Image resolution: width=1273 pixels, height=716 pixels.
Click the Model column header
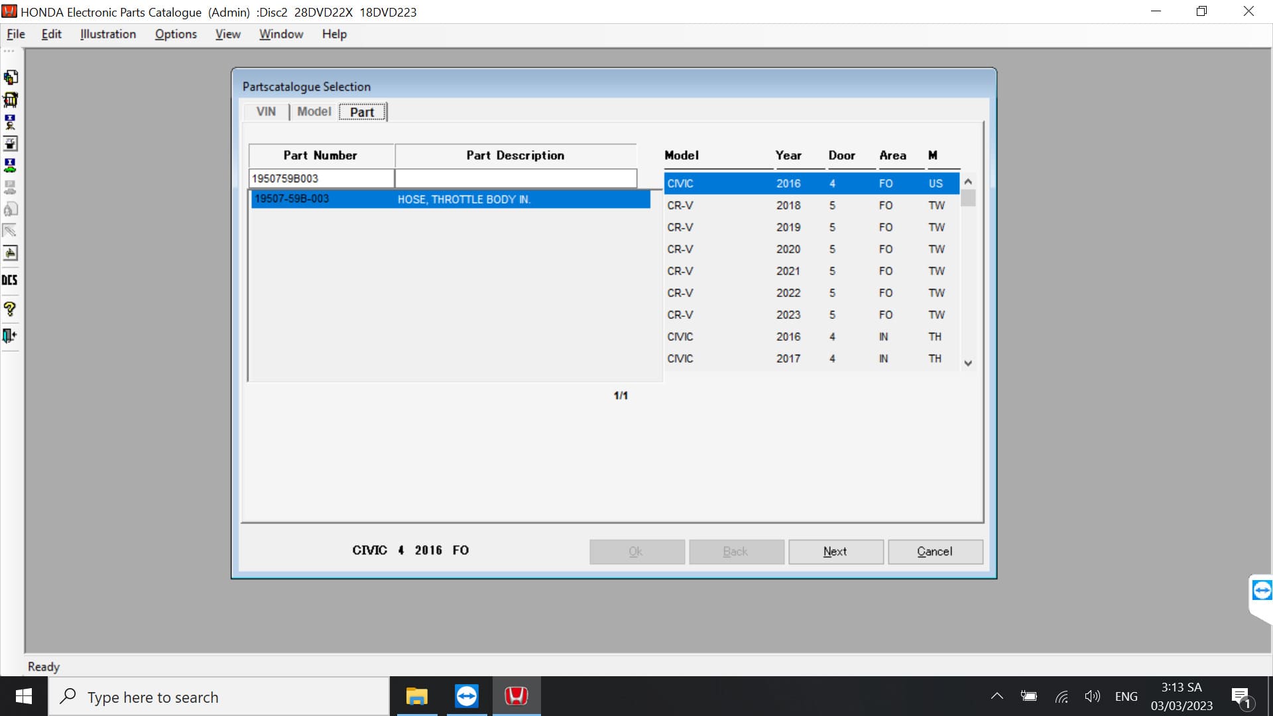point(682,155)
